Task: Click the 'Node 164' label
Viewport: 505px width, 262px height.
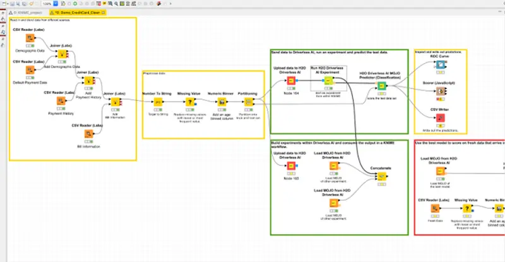Action: coord(291,93)
